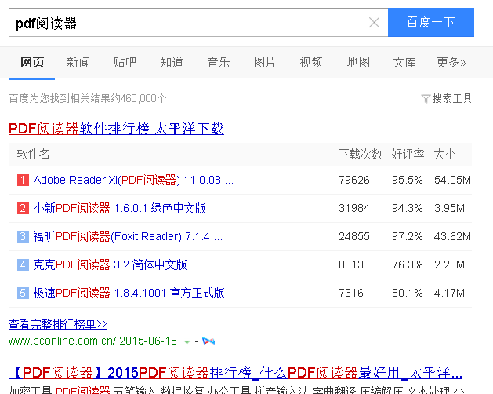The width and height of the screenshot is (493, 394).
Task: Click download count 24855
Action: pos(354,236)
